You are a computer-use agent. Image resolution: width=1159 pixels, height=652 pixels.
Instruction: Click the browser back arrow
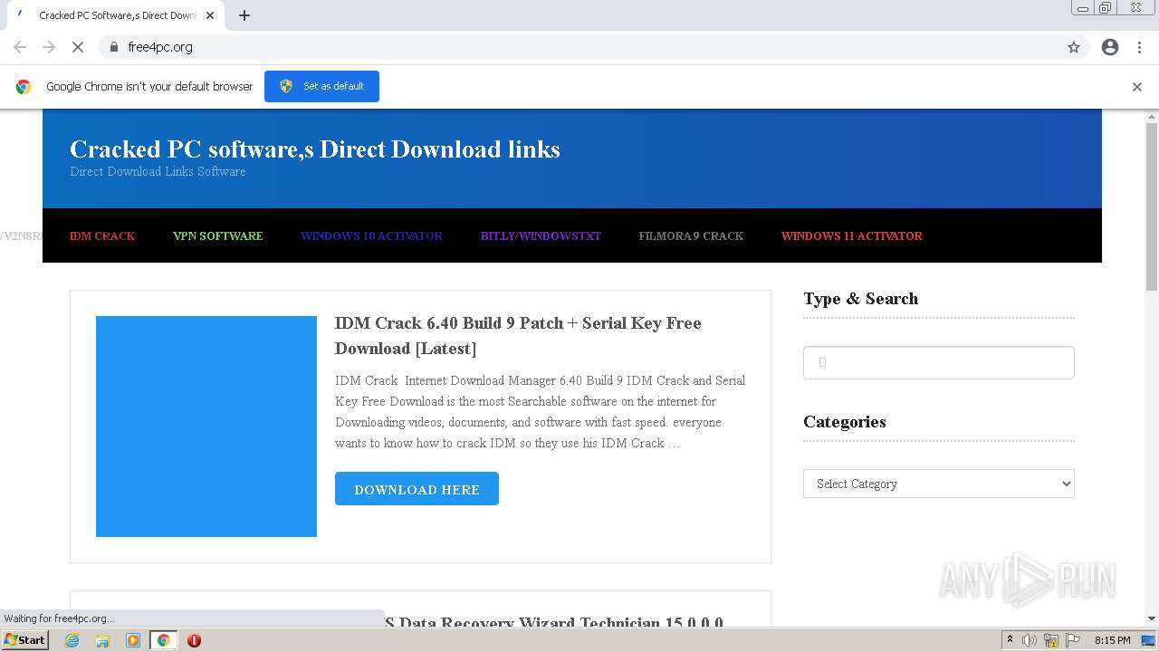pyautogui.click(x=20, y=47)
